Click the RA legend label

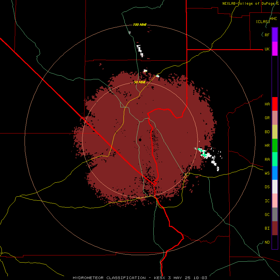pos(267,160)
